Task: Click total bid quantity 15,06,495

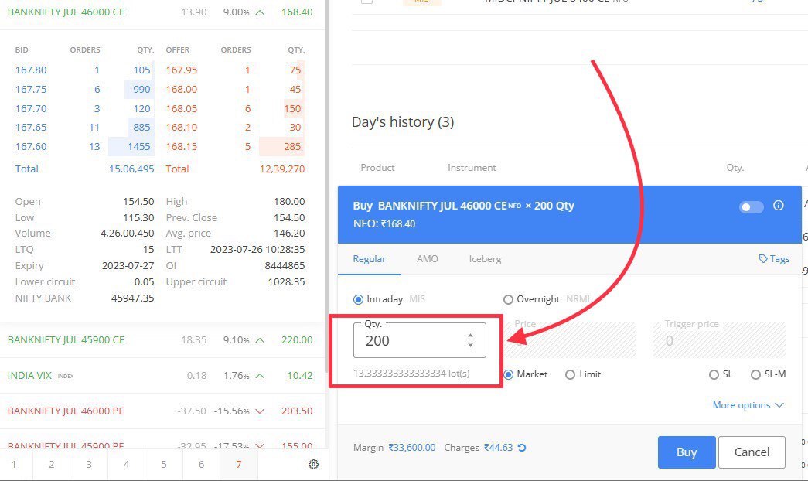Action: pos(131,169)
